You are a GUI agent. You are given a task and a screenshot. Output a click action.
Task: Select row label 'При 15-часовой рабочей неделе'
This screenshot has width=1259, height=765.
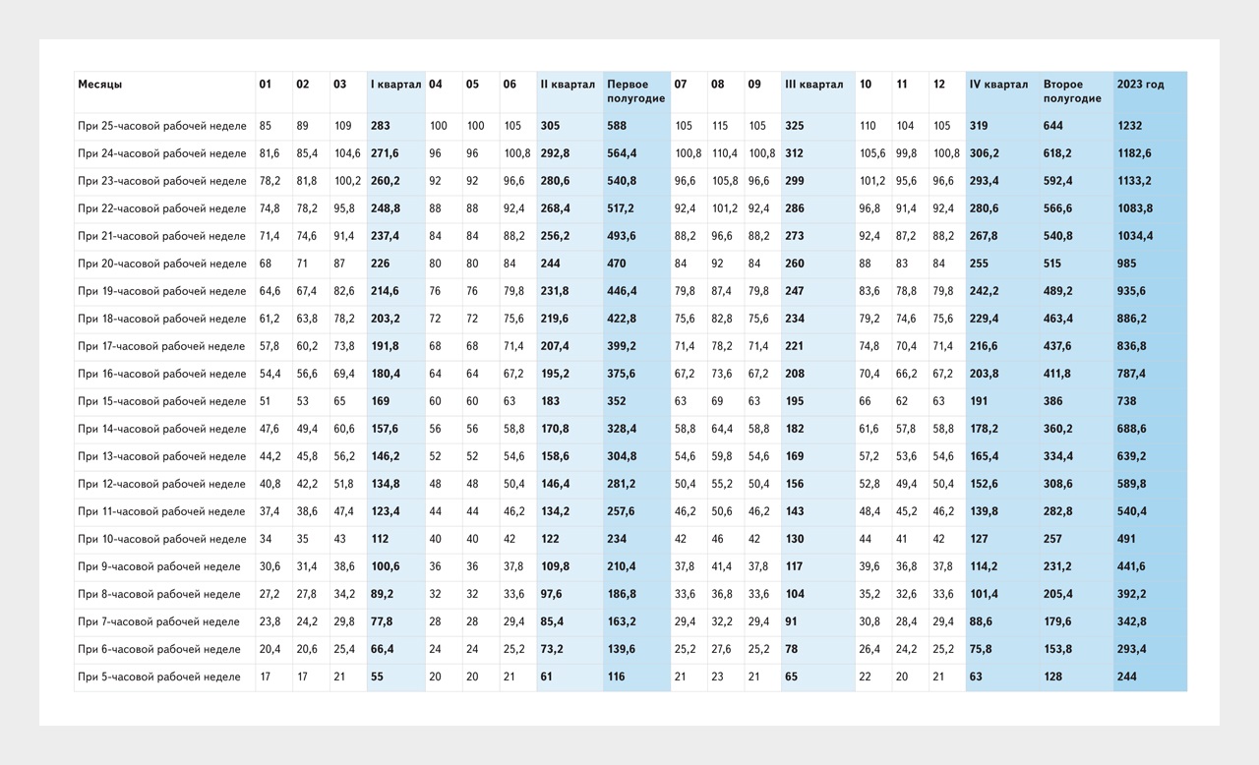[x=162, y=401]
